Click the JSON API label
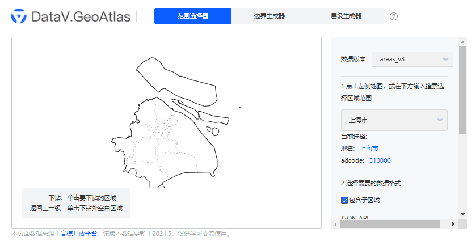 [x=355, y=218]
